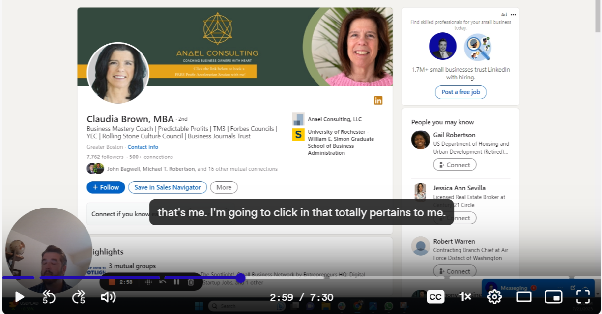Expand the More actions menu
The height and width of the screenshot is (314, 602).
click(x=224, y=187)
